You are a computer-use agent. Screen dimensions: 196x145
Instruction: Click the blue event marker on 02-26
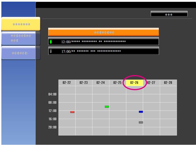[141, 112]
